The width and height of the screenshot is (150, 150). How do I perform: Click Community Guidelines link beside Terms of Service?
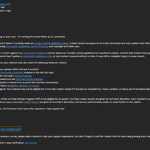tap(18, 46)
